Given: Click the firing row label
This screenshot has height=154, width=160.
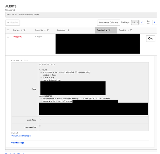Looking at the screenshot, I should (x=34, y=89).
